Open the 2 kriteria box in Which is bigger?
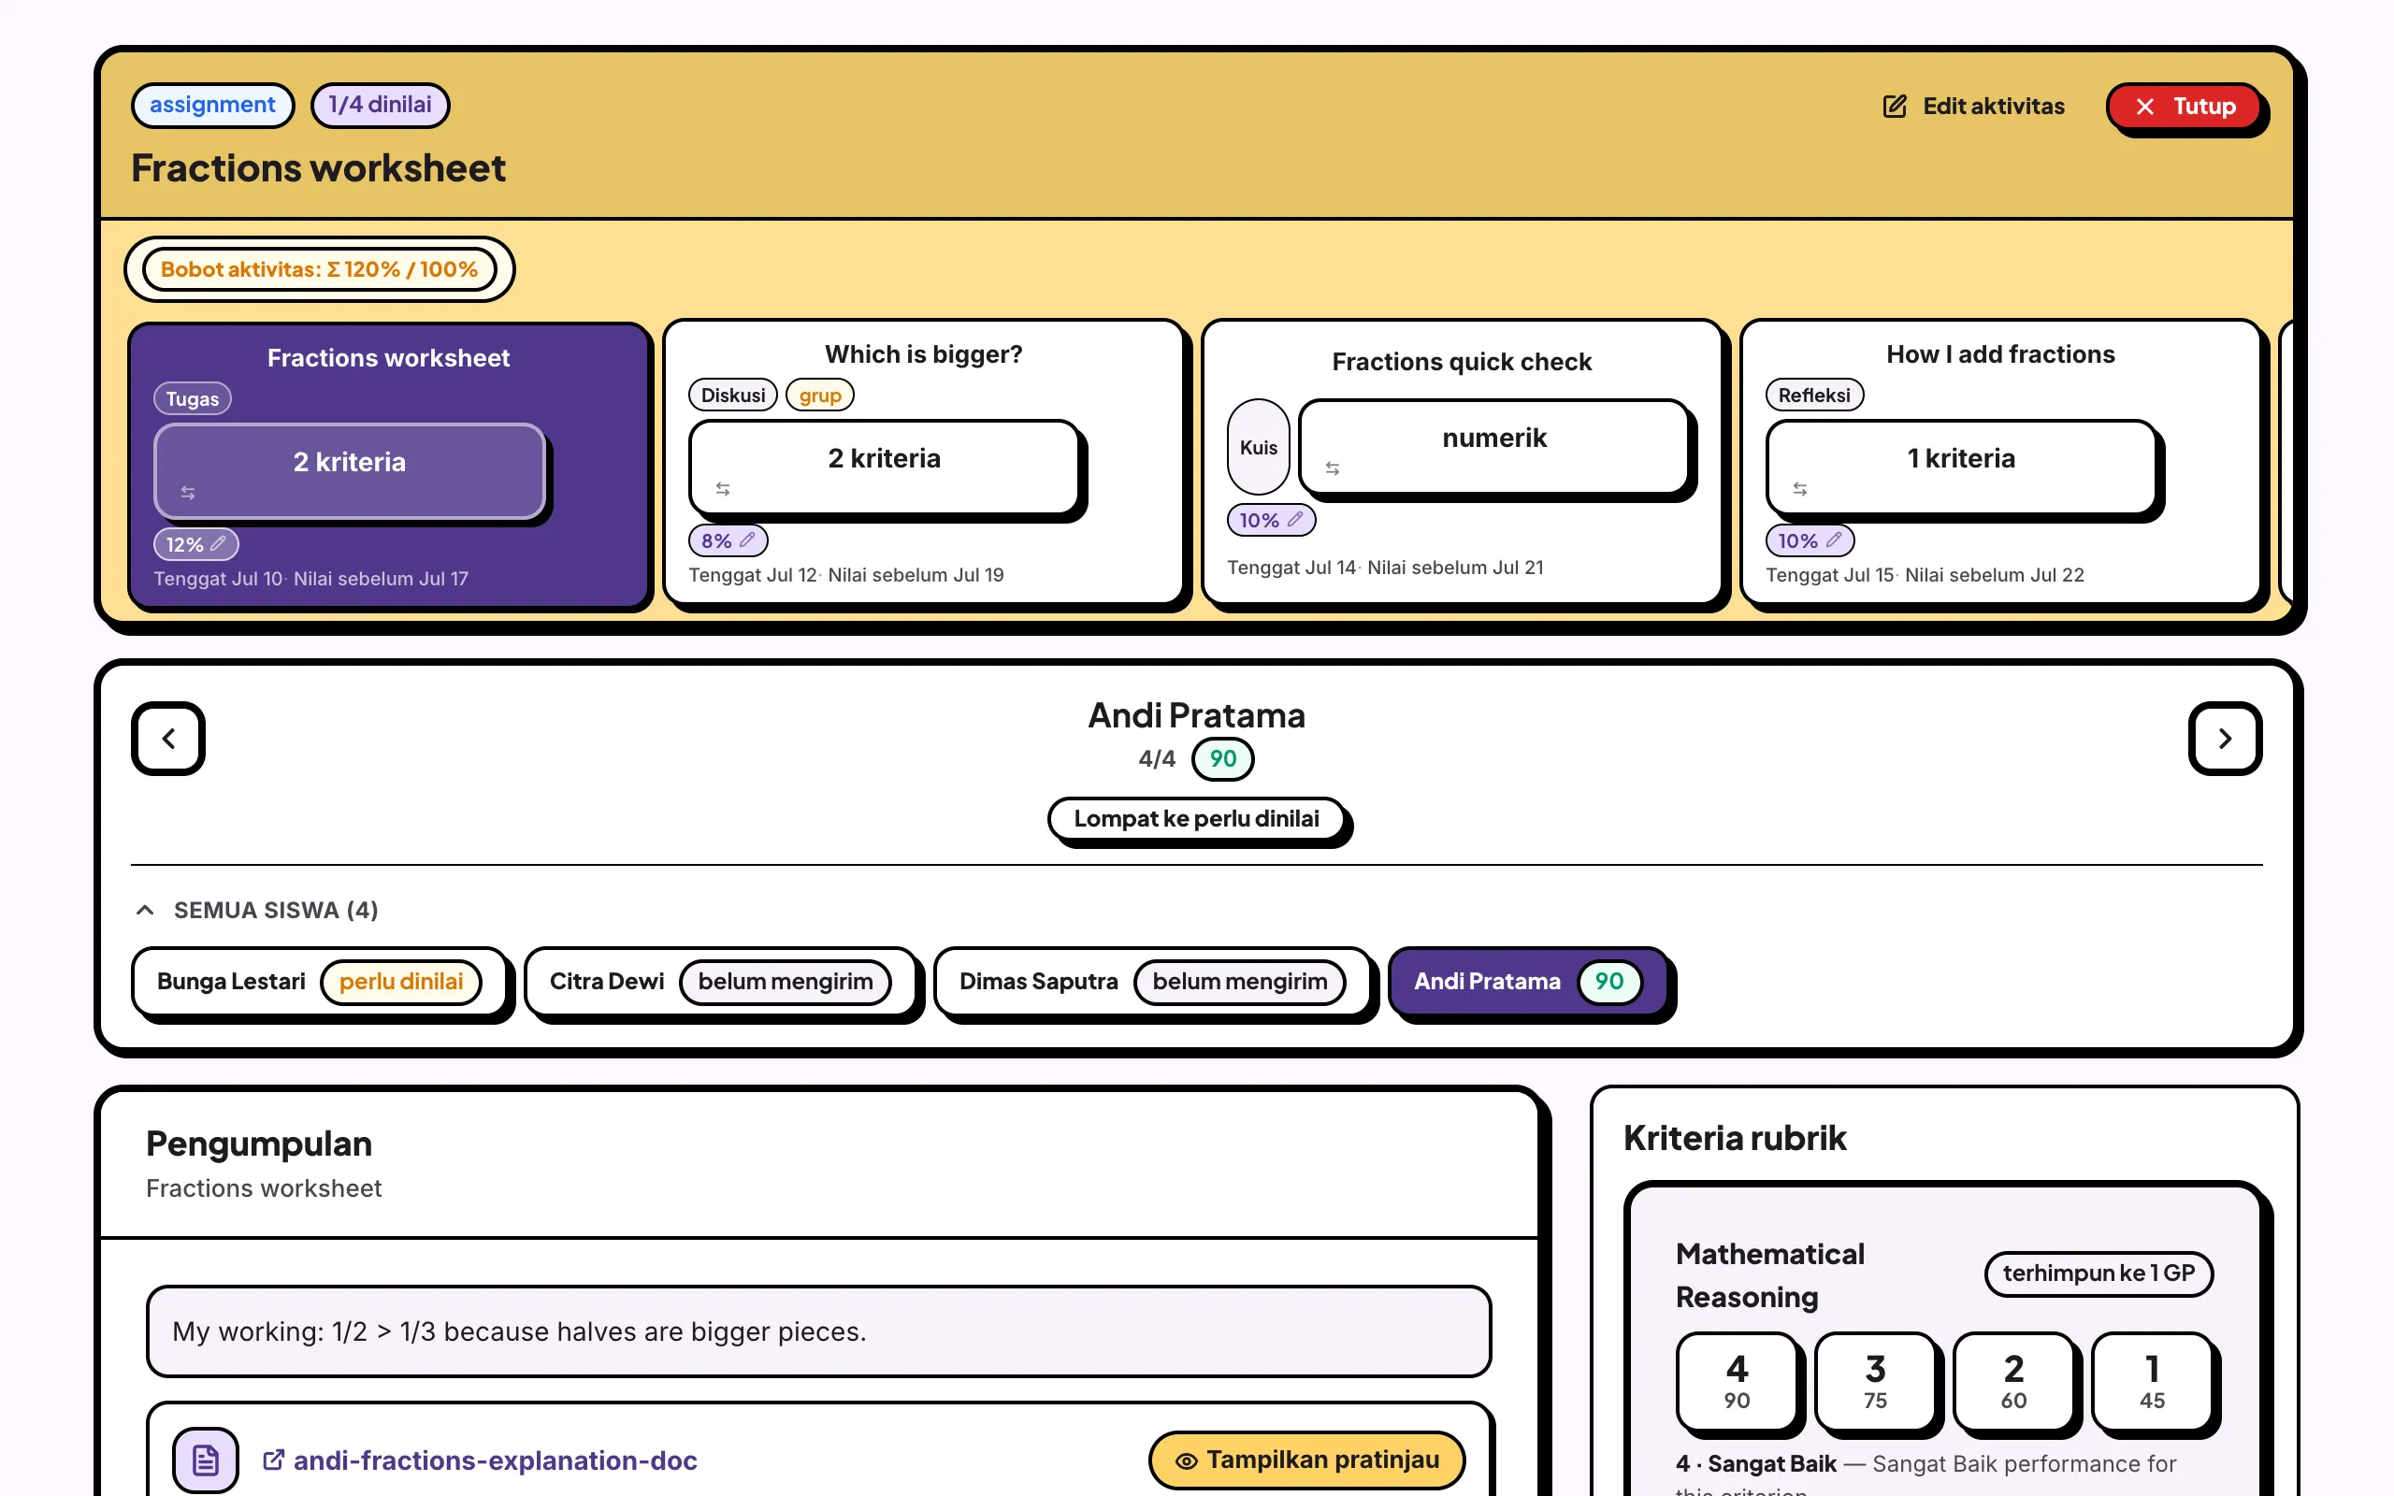Viewport: 2394px width, 1496px height. (x=884, y=467)
